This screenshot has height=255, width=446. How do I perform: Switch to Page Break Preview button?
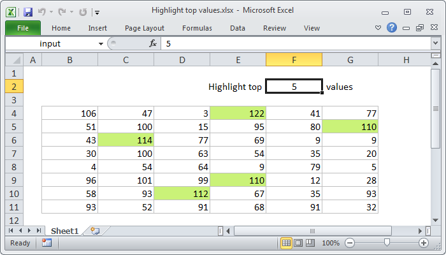tap(310, 243)
